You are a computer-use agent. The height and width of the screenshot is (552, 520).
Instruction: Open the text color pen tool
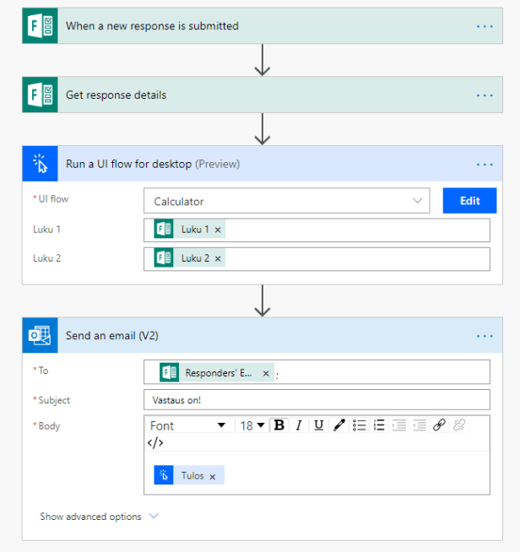click(x=339, y=425)
